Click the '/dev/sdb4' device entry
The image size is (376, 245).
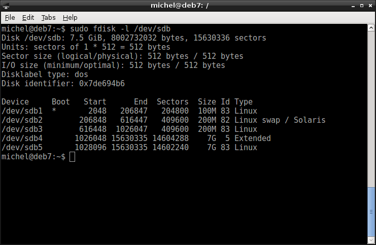click(x=22, y=138)
